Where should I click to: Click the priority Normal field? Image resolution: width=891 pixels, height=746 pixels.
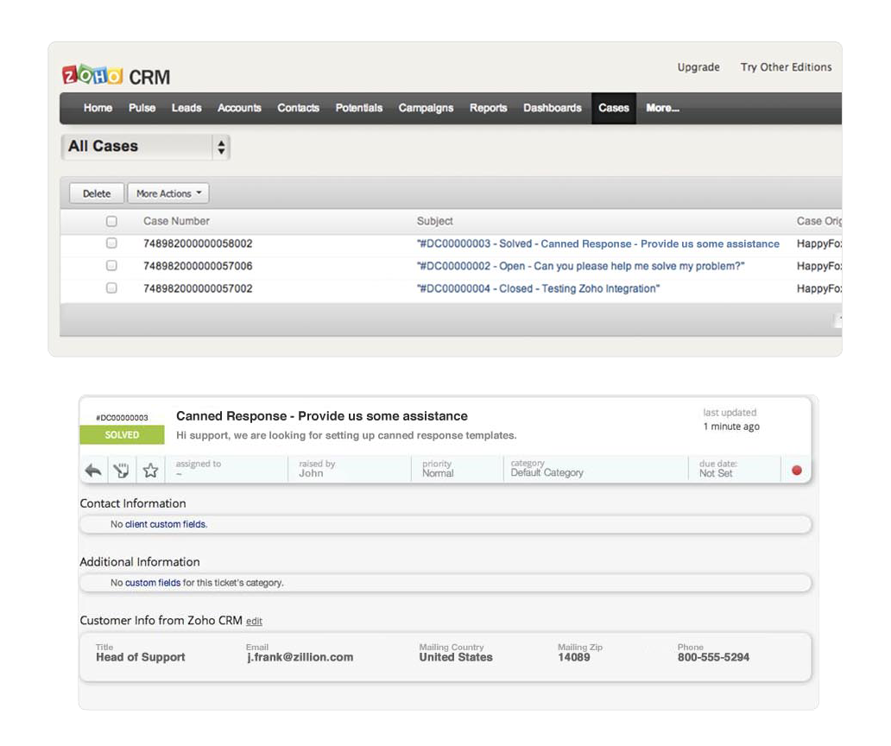(457, 470)
